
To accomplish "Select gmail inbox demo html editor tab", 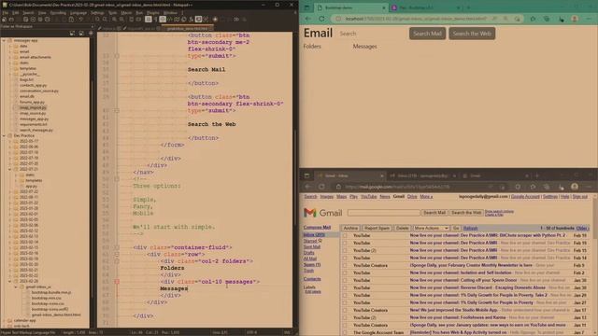I will [x=187, y=29].
